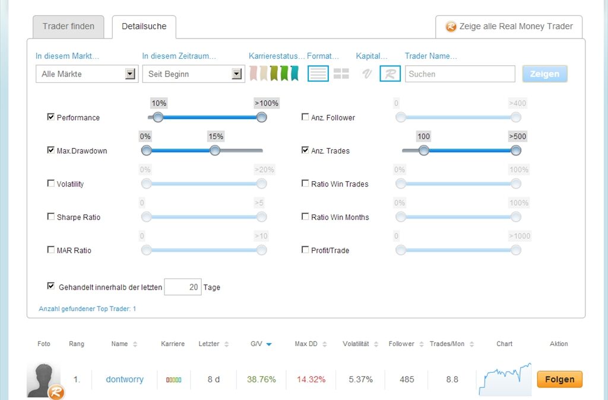Switch to the Trader finden tab
The height and width of the screenshot is (400, 608).
coord(69,27)
